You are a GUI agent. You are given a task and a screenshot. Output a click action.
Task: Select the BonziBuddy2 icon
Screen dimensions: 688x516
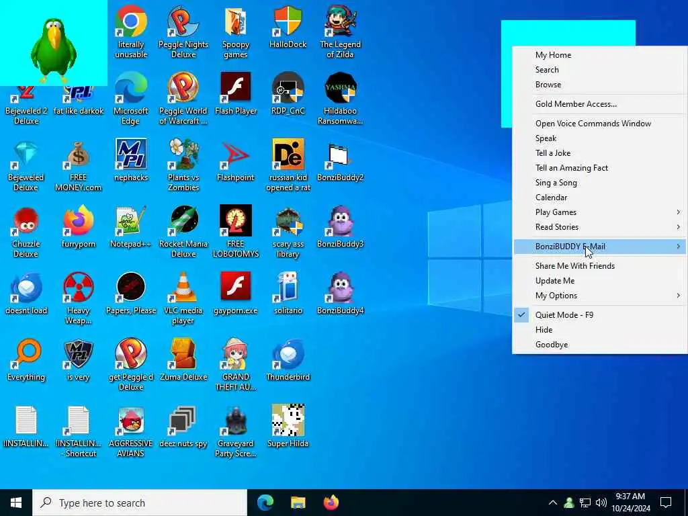[340, 160]
